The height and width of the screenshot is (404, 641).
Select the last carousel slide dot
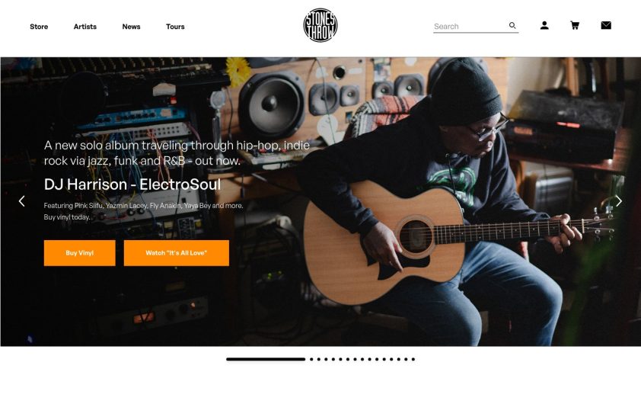(x=413, y=359)
